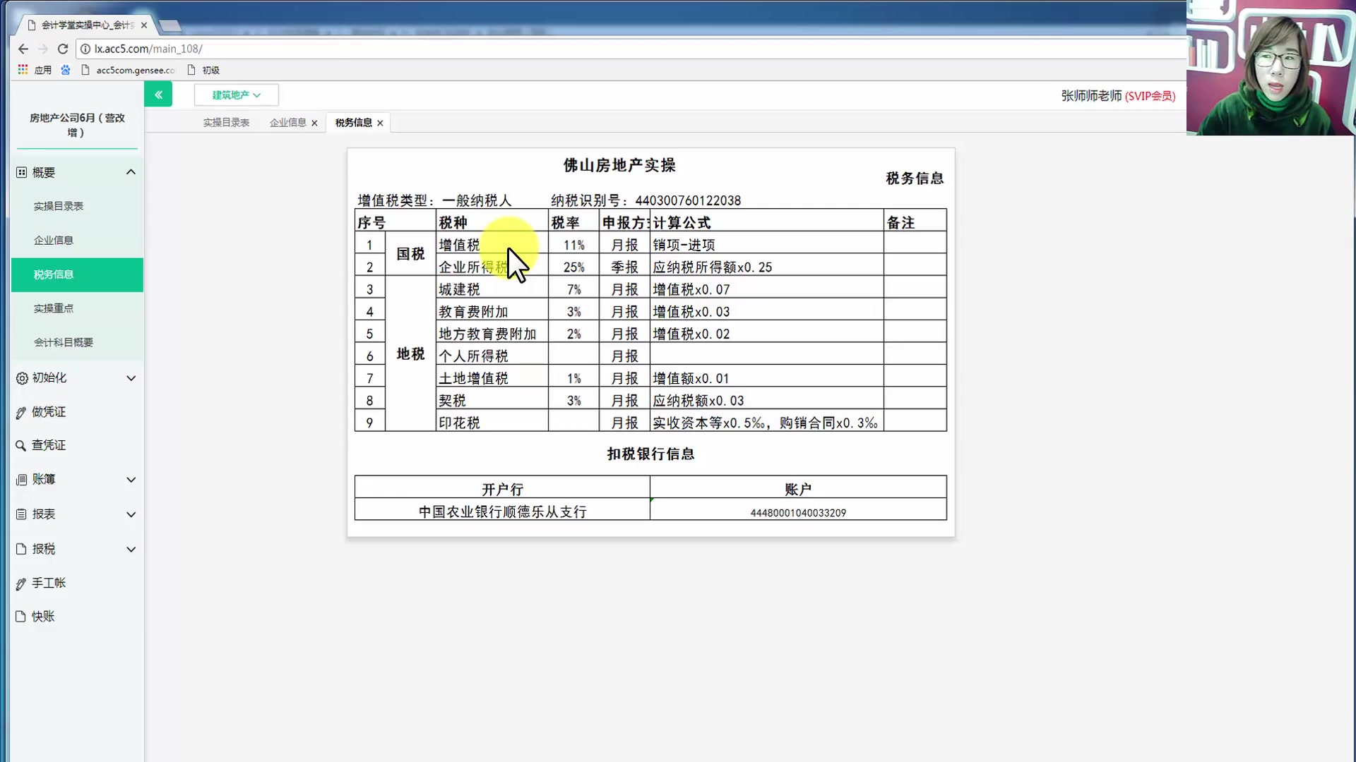Toggle the 概要 section collapsed
This screenshot has height=762, width=1356.
[x=131, y=171]
